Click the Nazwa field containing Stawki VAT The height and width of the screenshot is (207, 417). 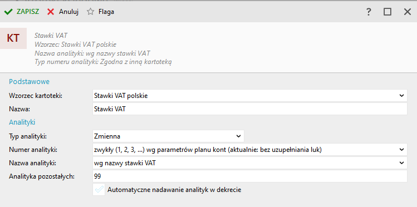pyautogui.click(x=250, y=109)
